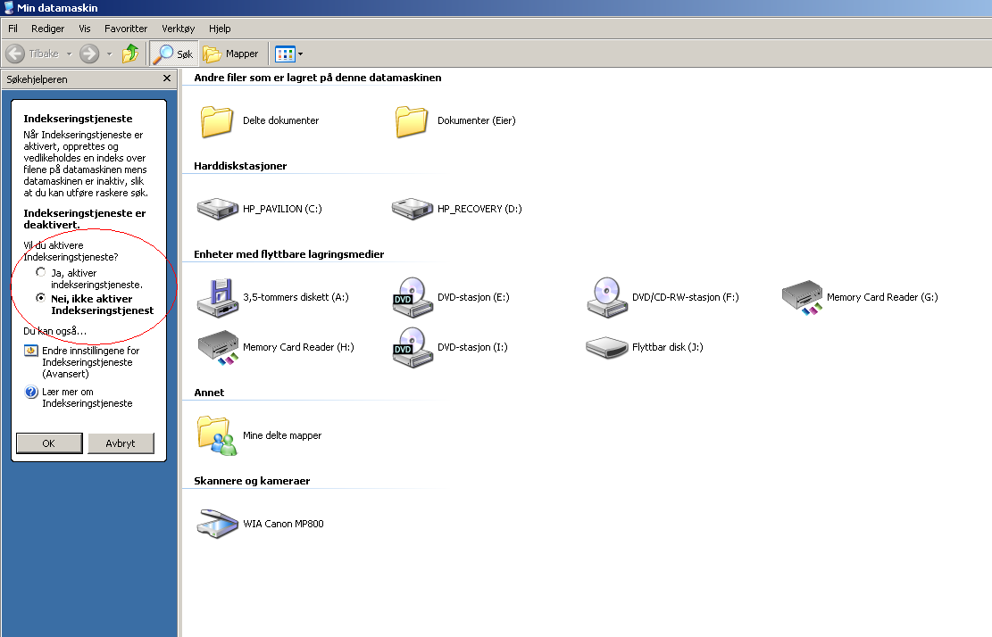
Task: Click the 'WIA Canon MP800' label text
Action: (283, 524)
